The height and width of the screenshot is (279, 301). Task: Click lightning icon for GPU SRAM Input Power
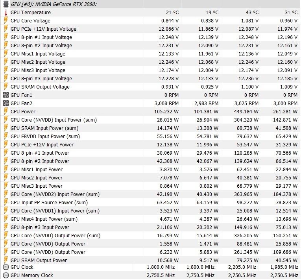6,128
